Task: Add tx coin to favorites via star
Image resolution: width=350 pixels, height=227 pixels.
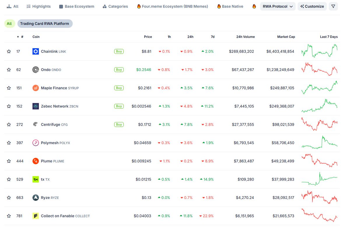Action: (9, 179)
